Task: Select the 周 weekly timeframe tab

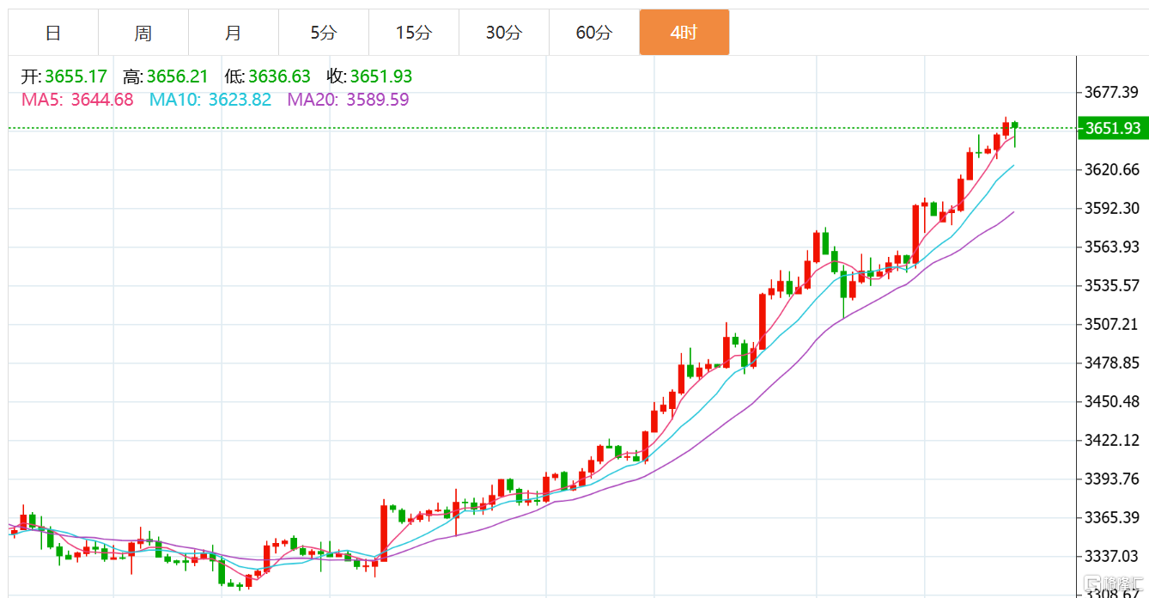Action: coord(143,33)
